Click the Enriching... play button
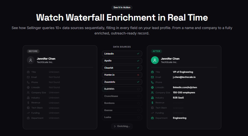The image size is (248, 136). click(x=122, y=126)
